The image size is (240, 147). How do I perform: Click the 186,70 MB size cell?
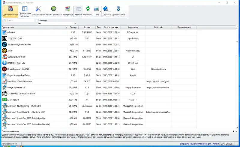point(73,94)
